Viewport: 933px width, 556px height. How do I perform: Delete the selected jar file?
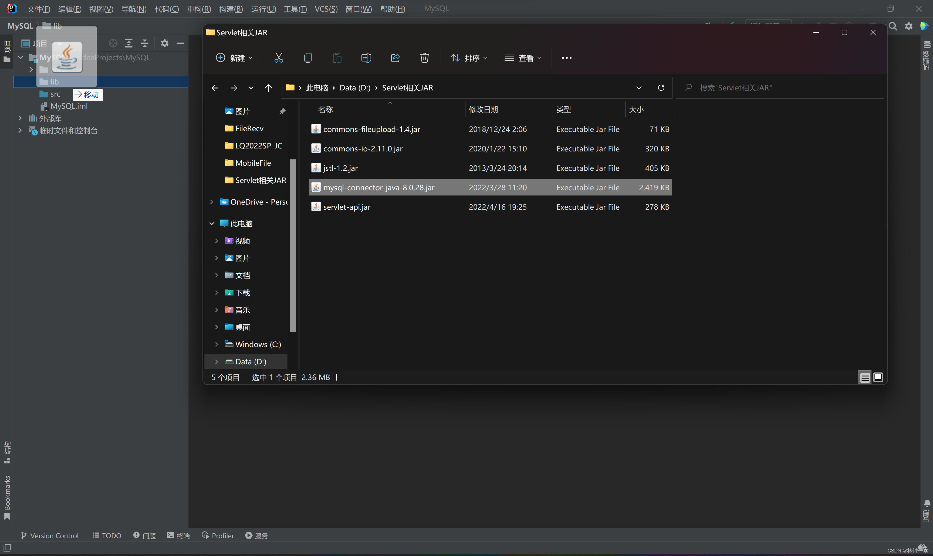point(424,58)
